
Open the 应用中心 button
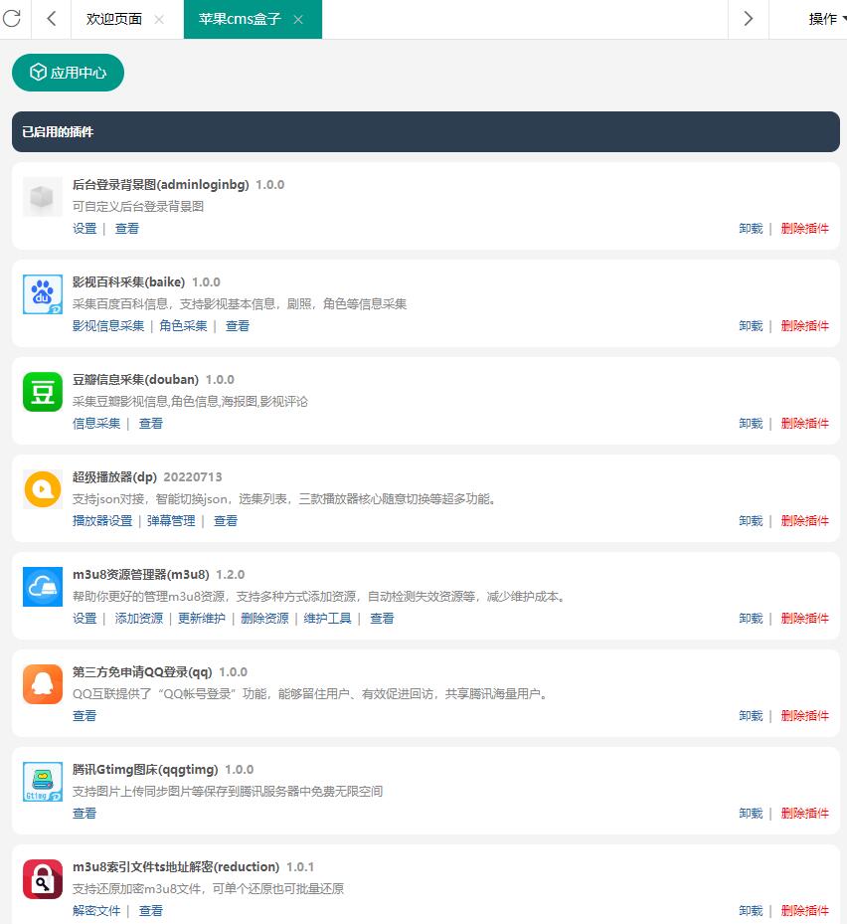[x=68, y=73]
